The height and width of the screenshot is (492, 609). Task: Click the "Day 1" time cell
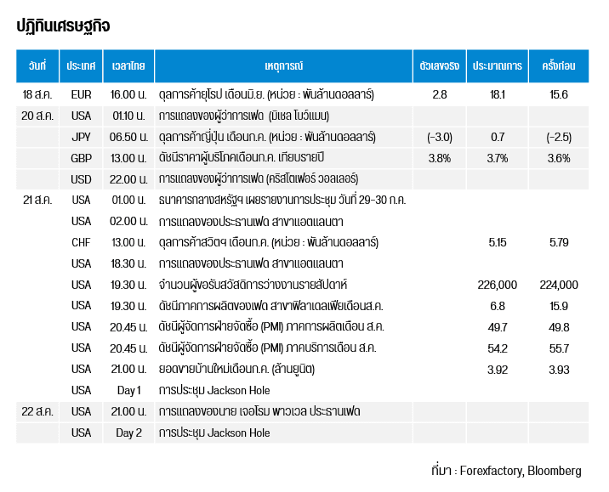[128, 390]
